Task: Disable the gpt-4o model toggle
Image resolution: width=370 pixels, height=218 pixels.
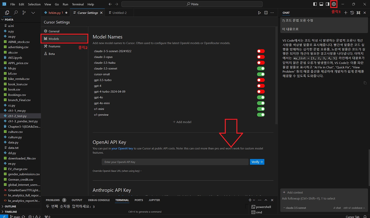Action: click(261, 97)
